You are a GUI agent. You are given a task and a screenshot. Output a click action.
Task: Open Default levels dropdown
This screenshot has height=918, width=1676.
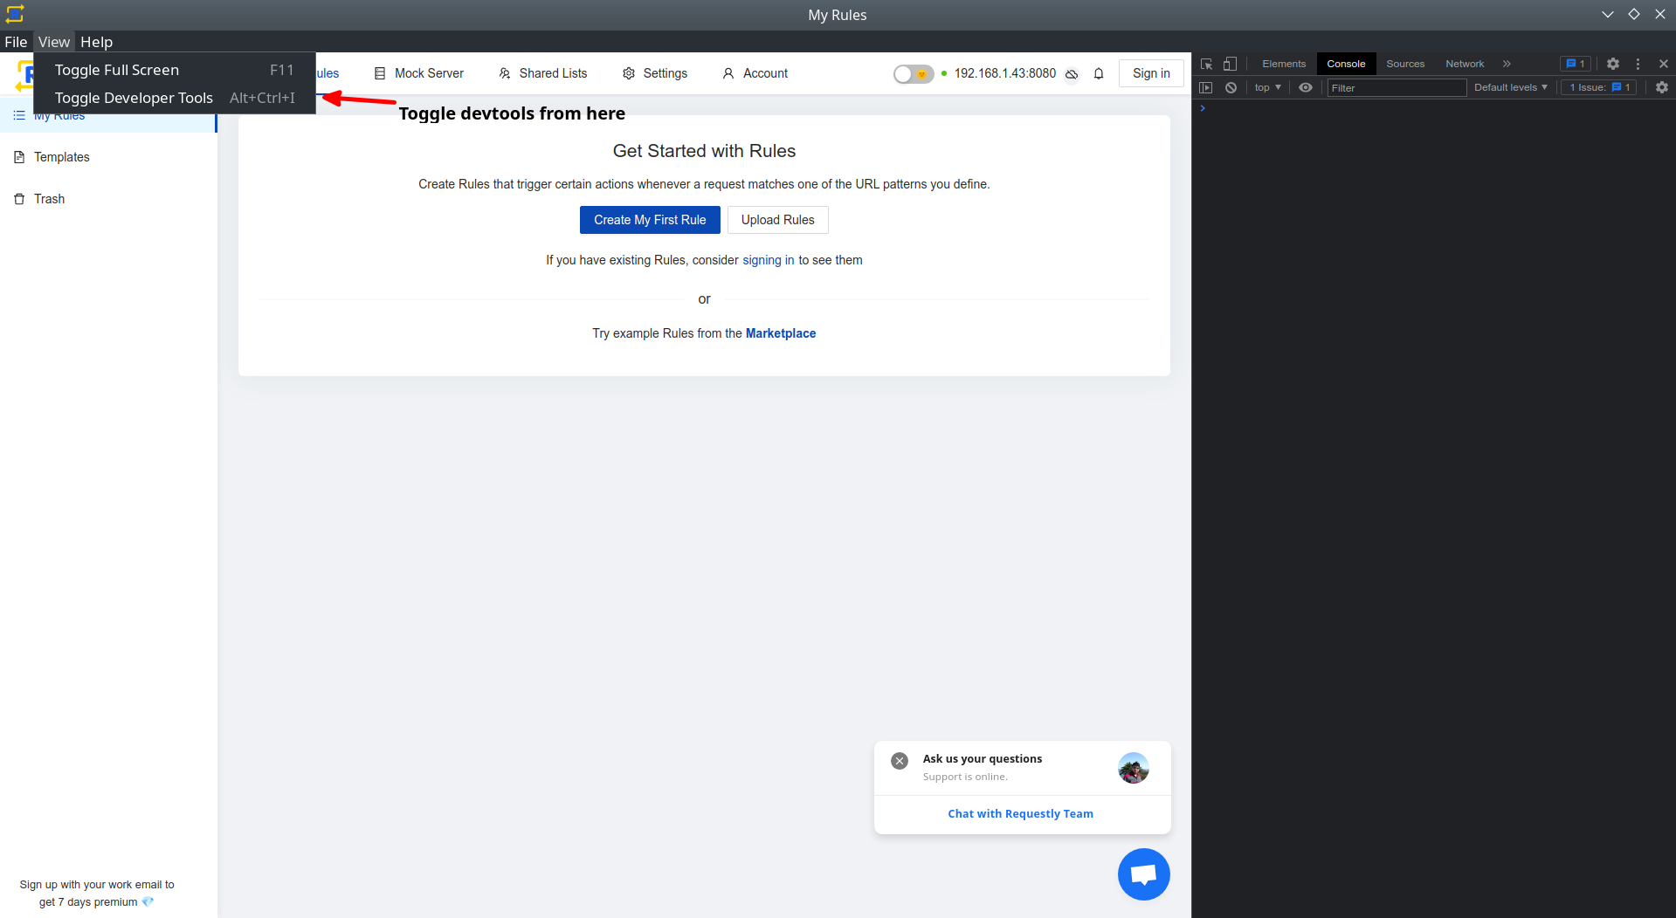1511,87
